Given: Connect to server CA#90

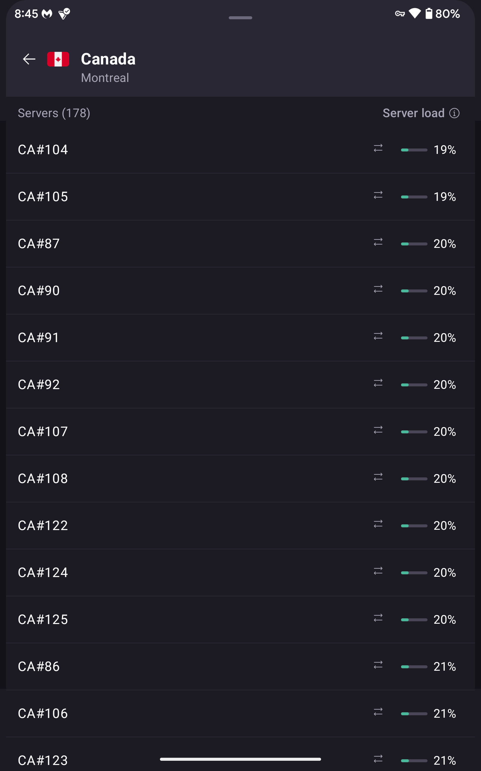Looking at the screenshot, I should (x=39, y=291).
